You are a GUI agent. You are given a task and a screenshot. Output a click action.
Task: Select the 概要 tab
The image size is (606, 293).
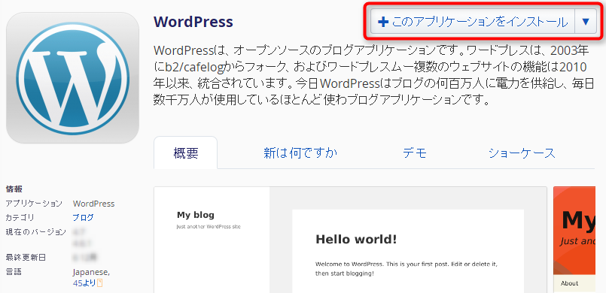[186, 153]
